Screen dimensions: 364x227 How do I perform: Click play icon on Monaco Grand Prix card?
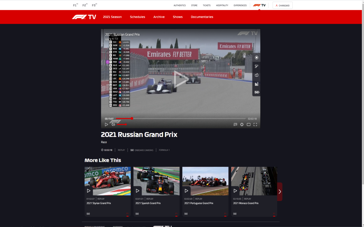point(235,191)
